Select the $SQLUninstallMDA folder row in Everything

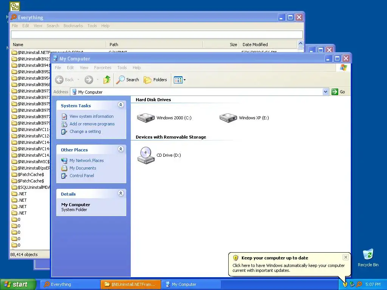coord(31,187)
